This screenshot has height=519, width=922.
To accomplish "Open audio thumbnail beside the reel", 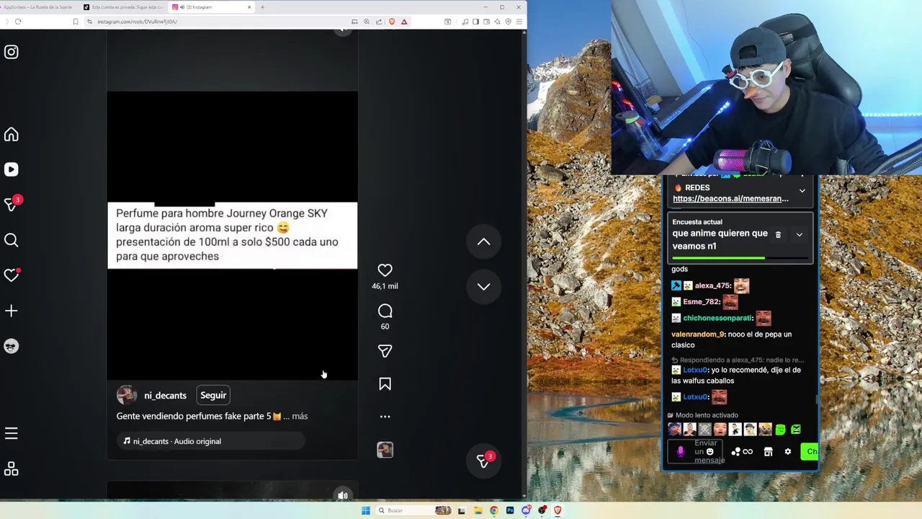I will (x=385, y=450).
